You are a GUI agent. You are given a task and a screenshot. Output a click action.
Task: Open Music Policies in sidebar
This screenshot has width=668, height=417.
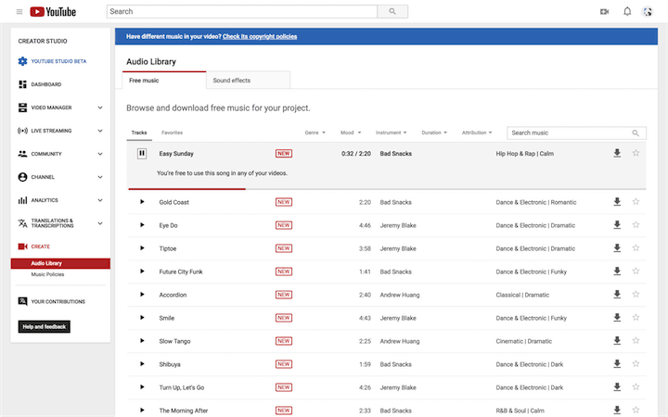click(x=47, y=274)
